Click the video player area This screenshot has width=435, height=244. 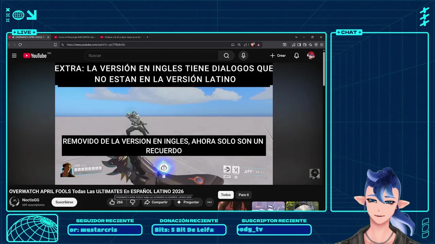point(164,124)
